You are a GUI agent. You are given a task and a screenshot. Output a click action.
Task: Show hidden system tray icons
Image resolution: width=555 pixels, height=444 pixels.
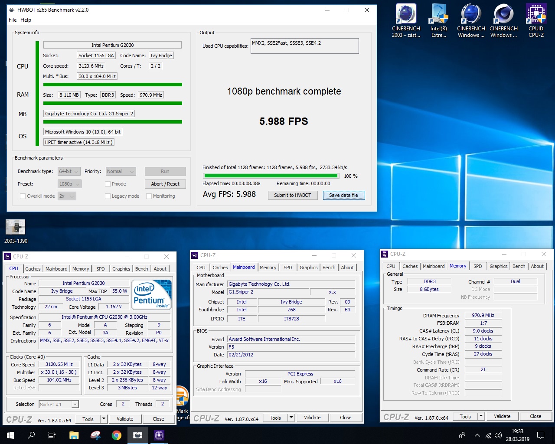click(477, 435)
